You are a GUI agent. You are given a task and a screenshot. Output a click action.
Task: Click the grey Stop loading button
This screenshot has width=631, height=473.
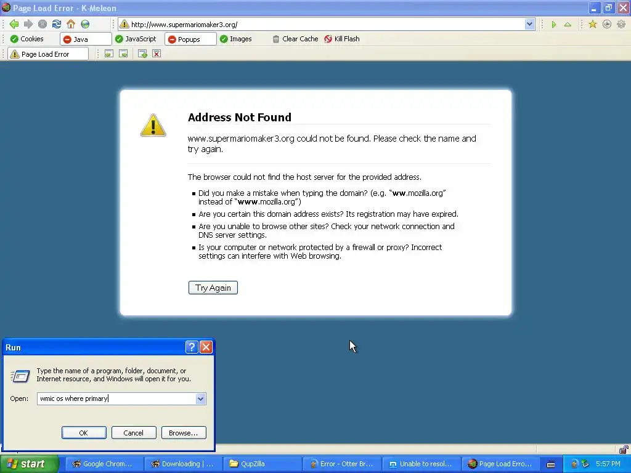(x=43, y=24)
